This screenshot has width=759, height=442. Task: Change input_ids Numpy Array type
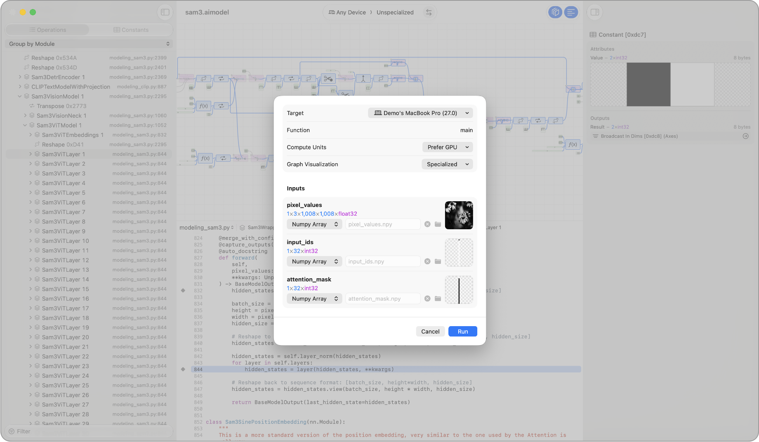[314, 261]
